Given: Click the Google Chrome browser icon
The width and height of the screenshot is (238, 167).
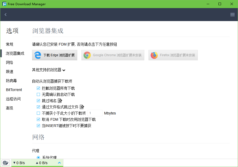Looking at the screenshot, I should tap(87, 55).
